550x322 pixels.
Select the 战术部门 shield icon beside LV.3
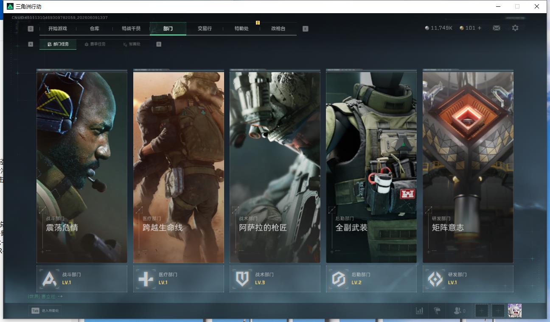tap(242, 279)
